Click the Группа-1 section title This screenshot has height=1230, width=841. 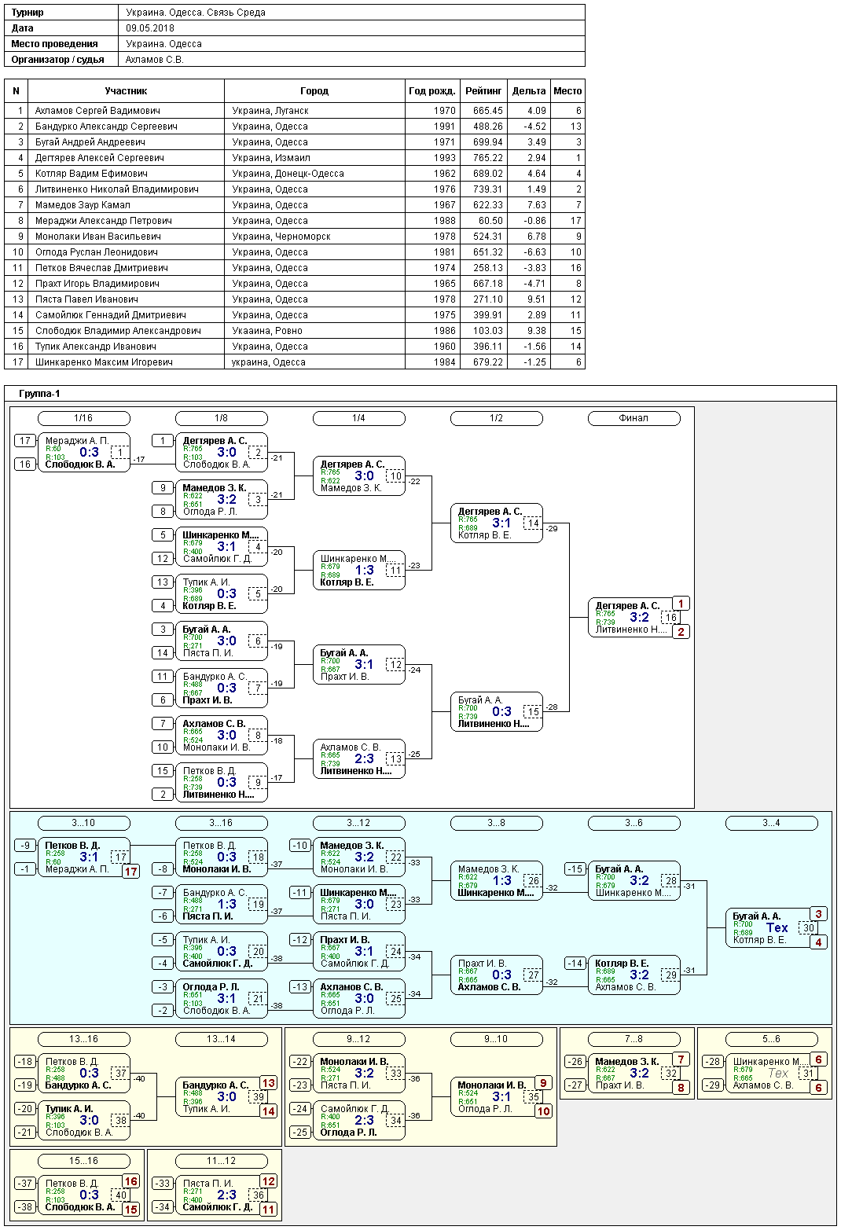(x=39, y=394)
